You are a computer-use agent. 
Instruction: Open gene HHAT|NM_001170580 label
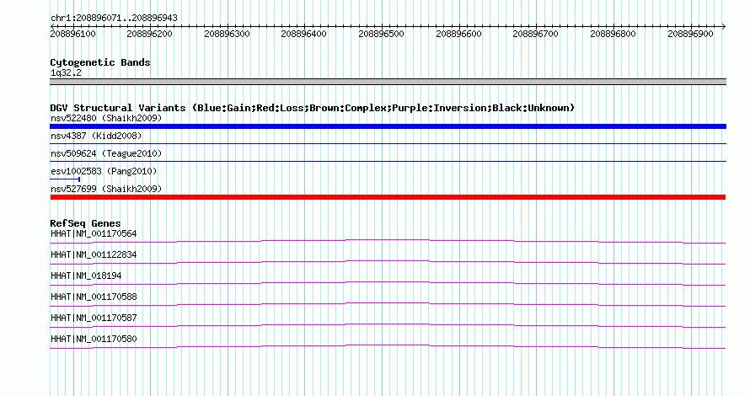coord(94,339)
